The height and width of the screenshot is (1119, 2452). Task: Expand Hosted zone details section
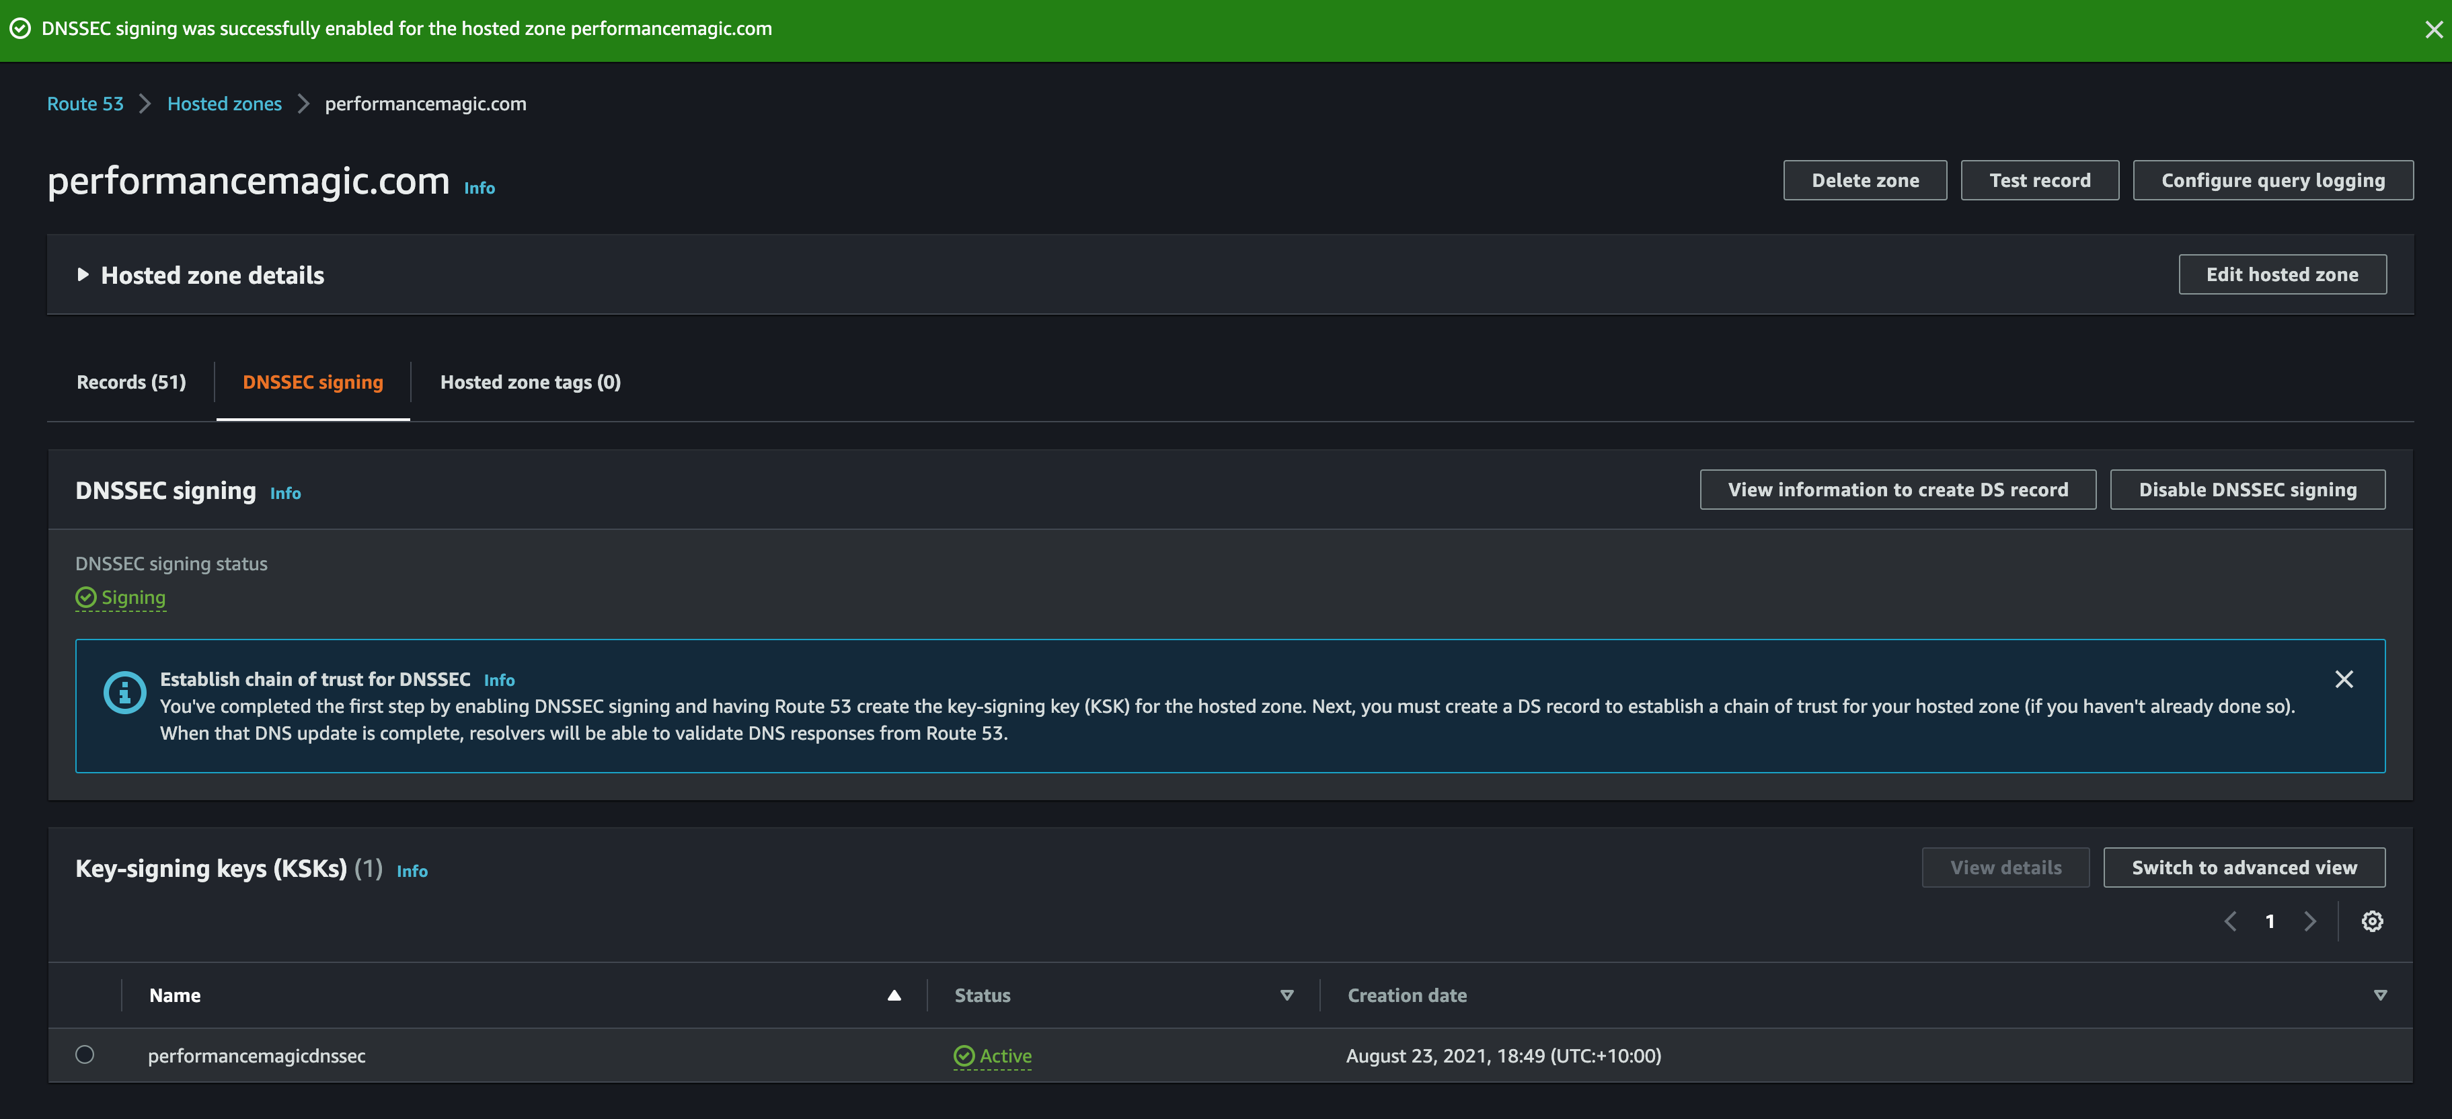(83, 275)
